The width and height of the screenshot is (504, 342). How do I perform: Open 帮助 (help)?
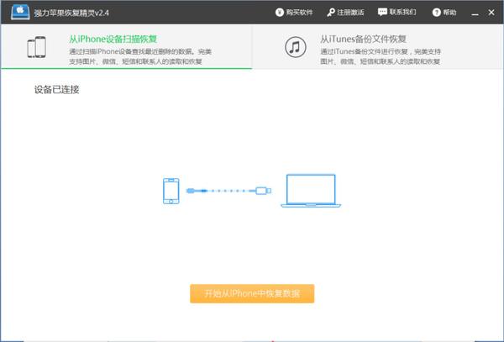(444, 13)
